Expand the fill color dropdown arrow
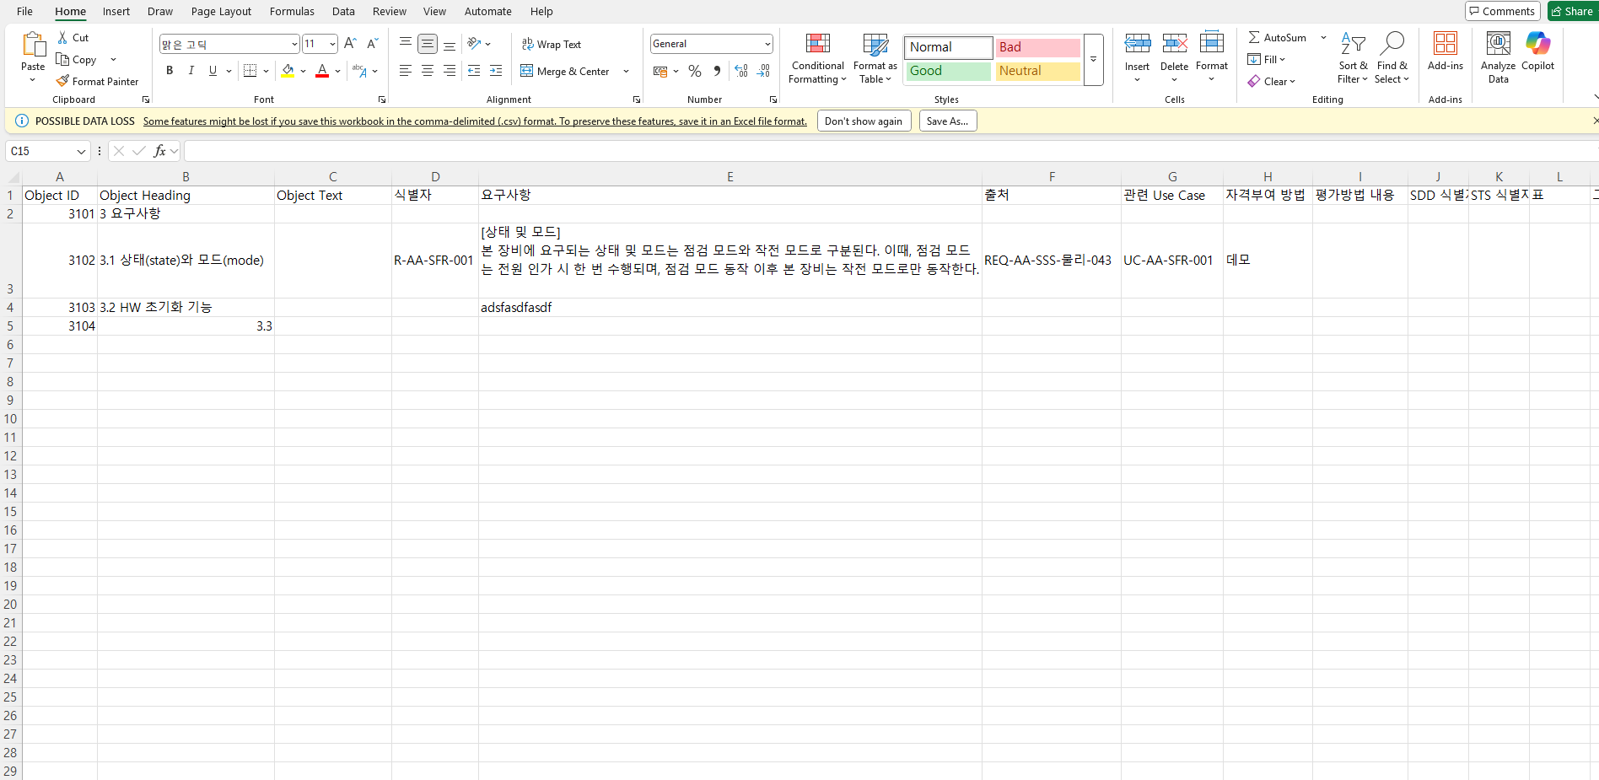 [x=304, y=71]
